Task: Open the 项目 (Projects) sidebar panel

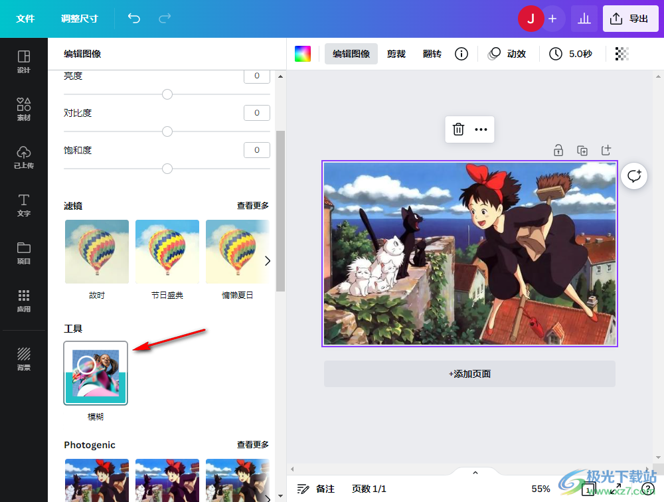Action: (x=24, y=253)
